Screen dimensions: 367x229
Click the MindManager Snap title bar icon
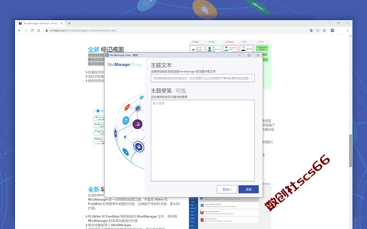pos(107,55)
